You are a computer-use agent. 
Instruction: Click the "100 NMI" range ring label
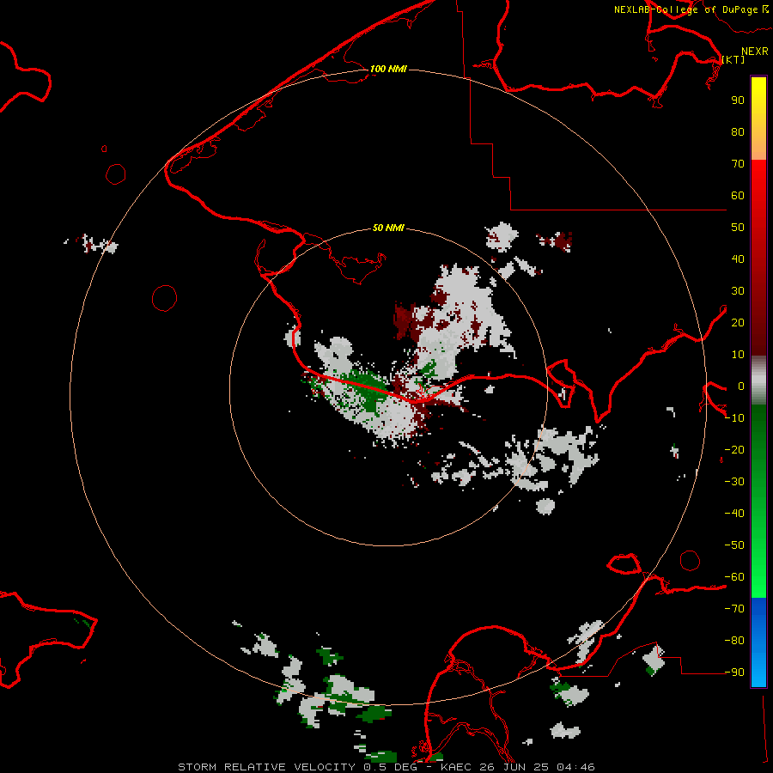click(x=388, y=69)
